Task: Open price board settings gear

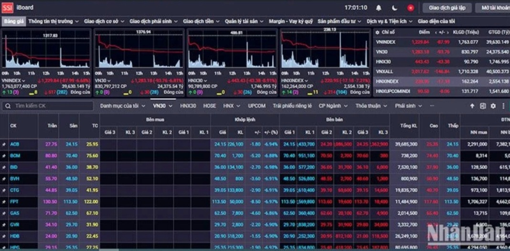Action: pyautogui.click(x=493, y=106)
